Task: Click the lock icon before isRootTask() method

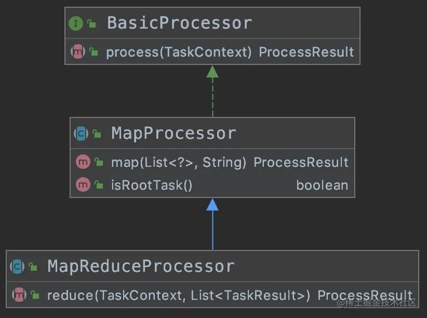Action: click(99, 186)
